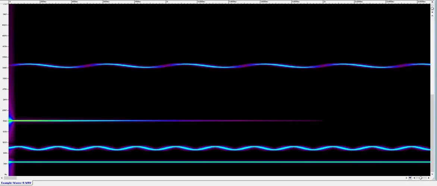Viewport: 437px width, 186px height.
Task: Click the vertical zoom-in up arrow
Action: [432, 2]
